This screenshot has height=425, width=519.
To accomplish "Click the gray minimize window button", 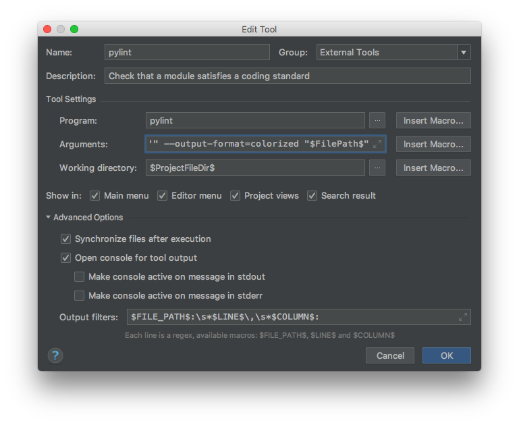I will pyautogui.click(x=61, y=29).
